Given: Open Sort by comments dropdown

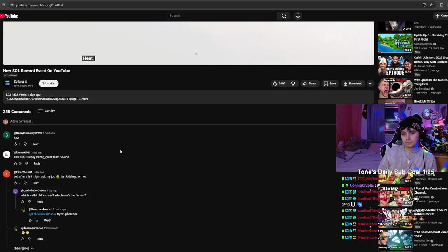Looking at the screenshot, I should pos(47,111).
